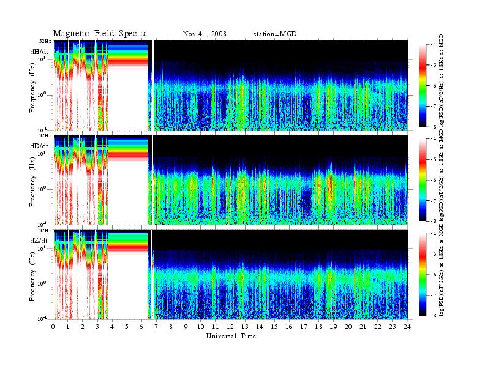Click the dZ/dt color bar PSD axis label
Viewport: 485px width, 375px height.
(442, 270)
